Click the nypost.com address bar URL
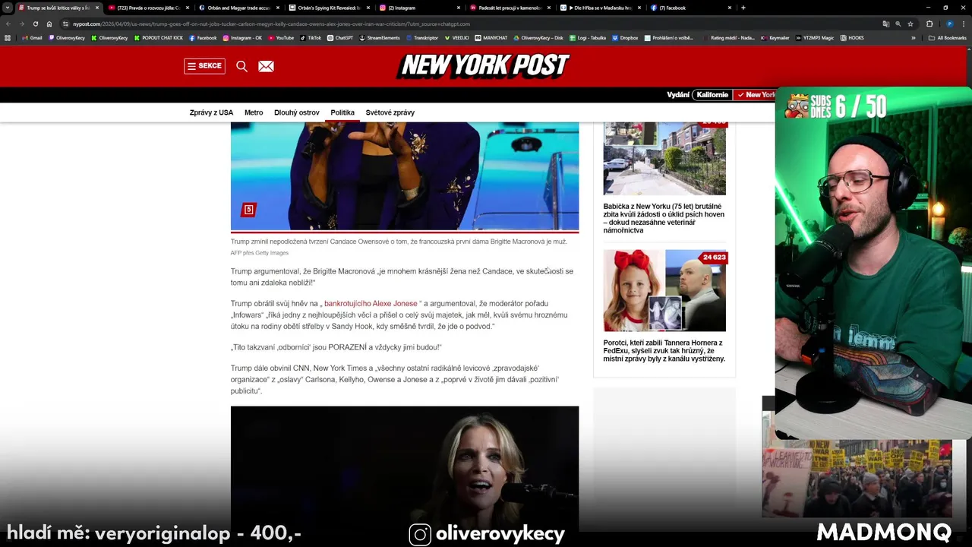Screen dimensions: 972x547 click(x=271, y=24)
